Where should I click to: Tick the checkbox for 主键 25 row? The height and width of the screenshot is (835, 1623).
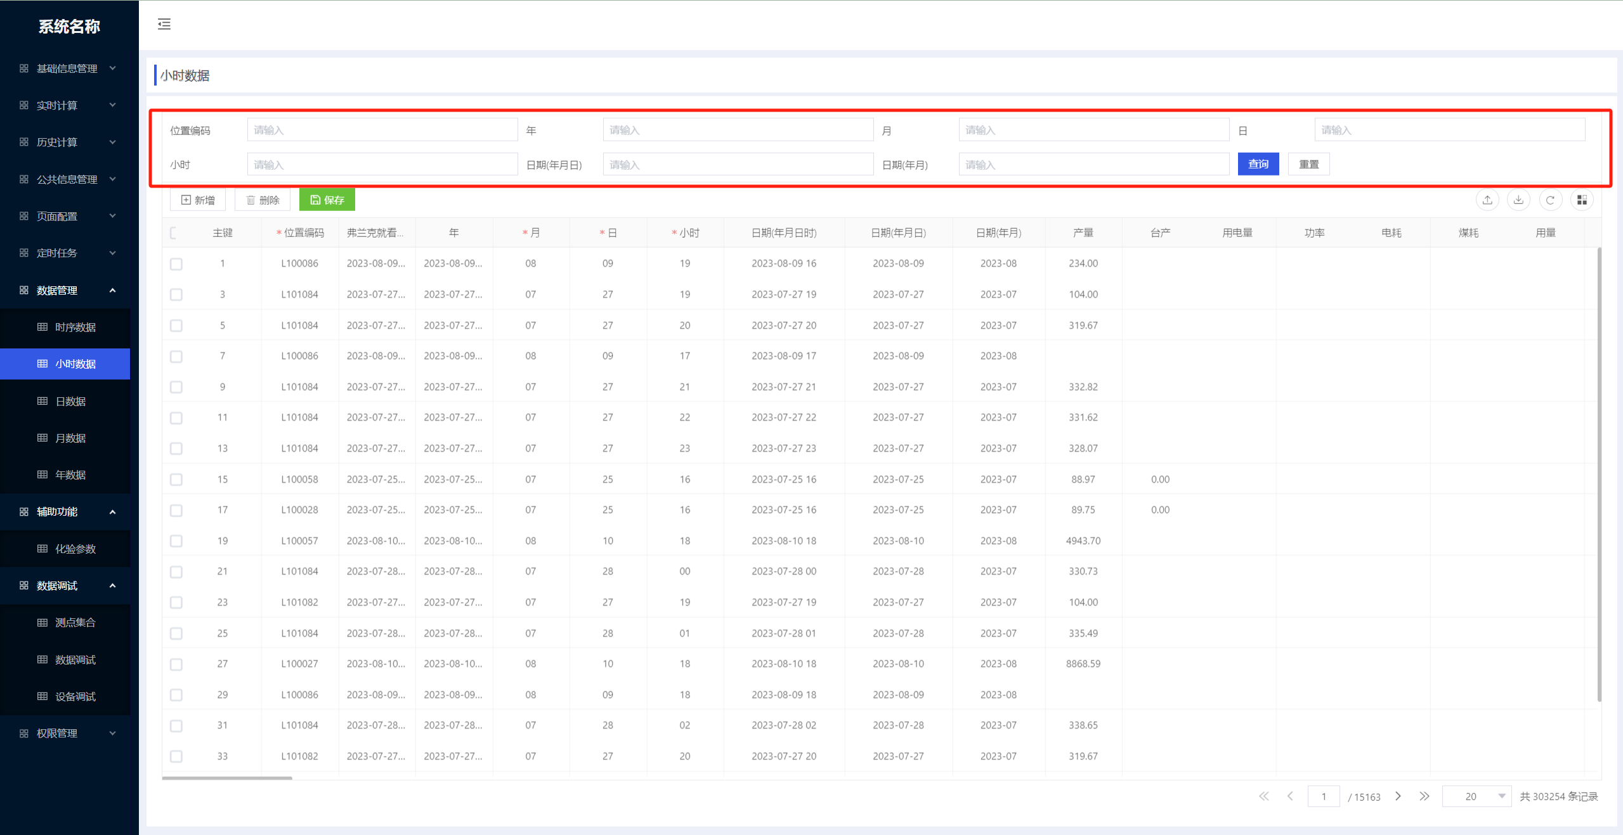[x=176, y=634]
